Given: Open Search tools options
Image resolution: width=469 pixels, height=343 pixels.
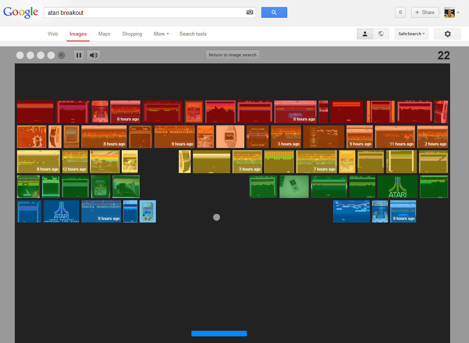Looking at the screenshot, I should pos(193,34).
